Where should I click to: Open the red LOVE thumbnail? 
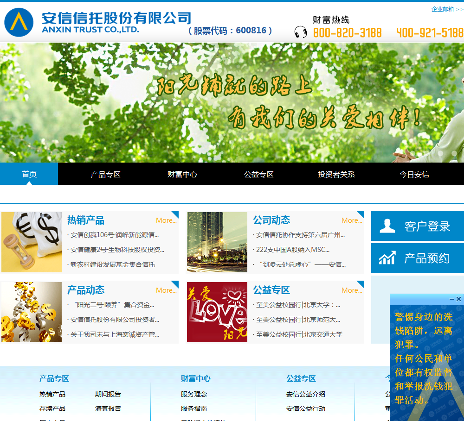[217, 312]
